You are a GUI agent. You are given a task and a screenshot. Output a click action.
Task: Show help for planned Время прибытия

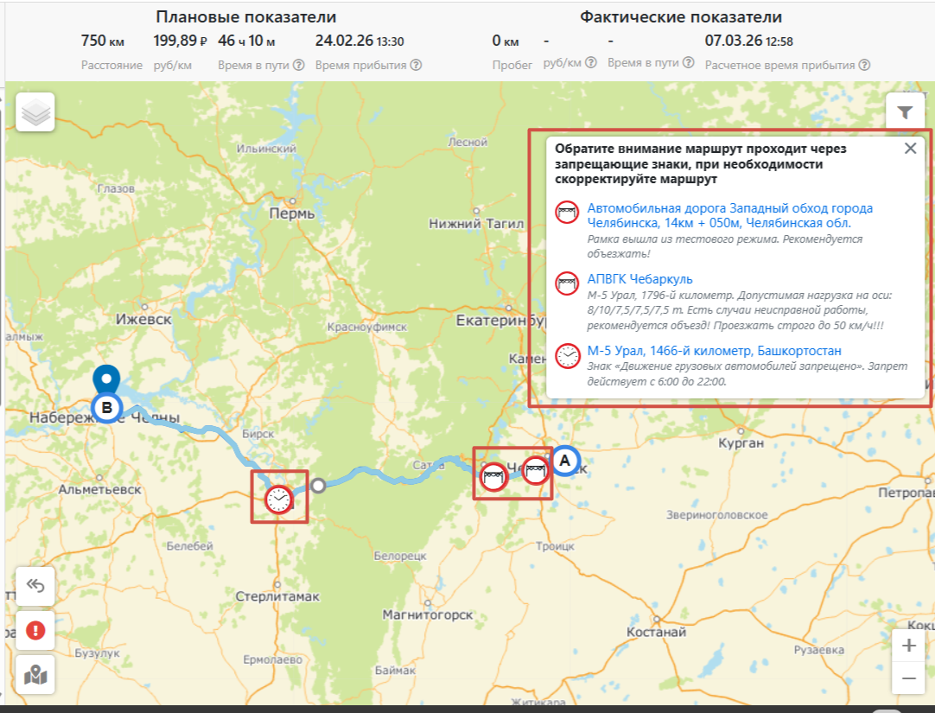pyautogui.click(x=417, y=65)
